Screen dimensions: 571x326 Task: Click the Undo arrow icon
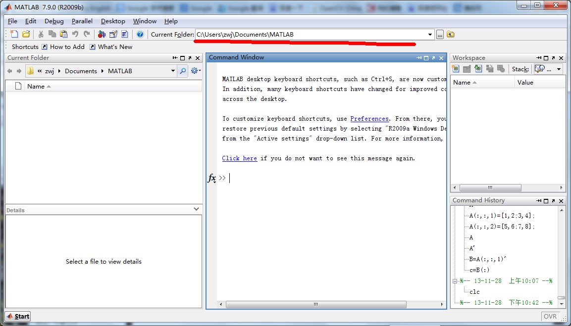pyautogui.click(x=75, y=34)
